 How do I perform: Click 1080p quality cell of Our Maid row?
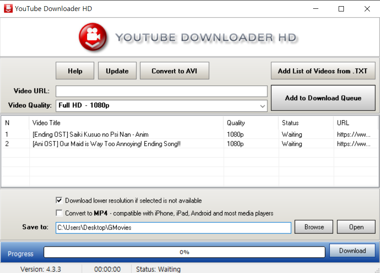tap(235, 144)
